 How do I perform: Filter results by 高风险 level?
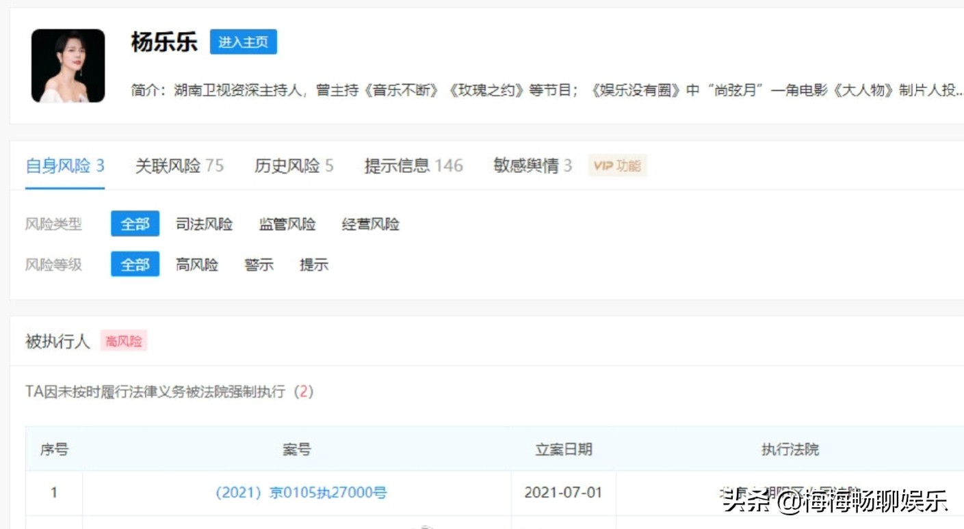197,264
